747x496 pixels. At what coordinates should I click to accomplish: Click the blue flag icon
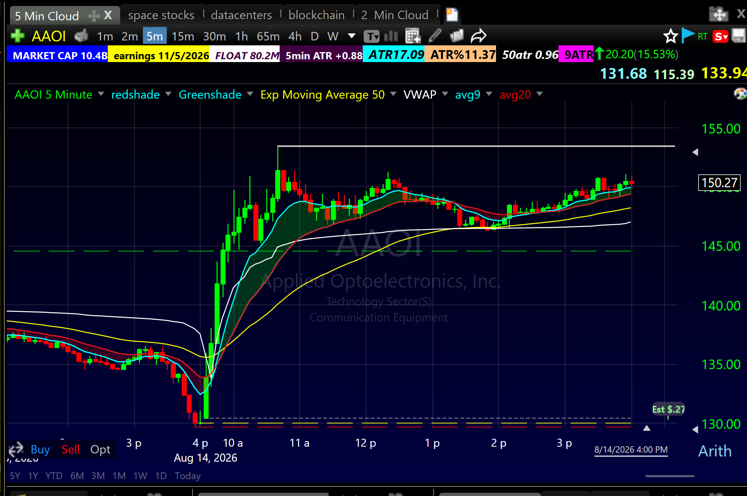point(688,35)
